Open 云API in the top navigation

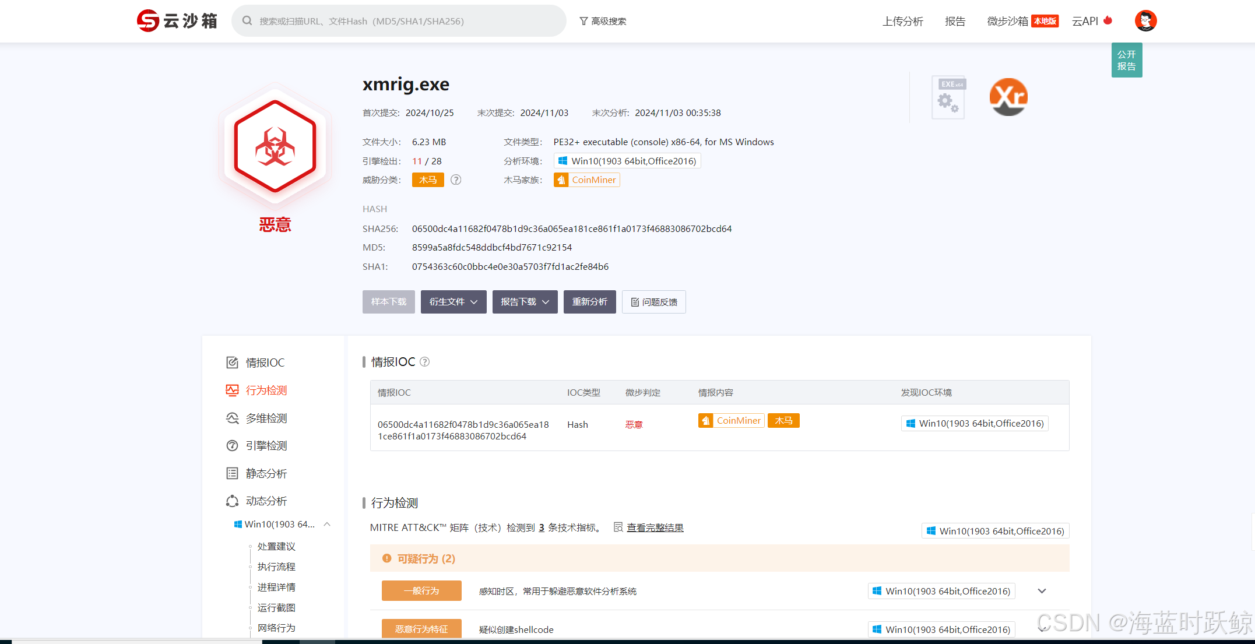(x=1085, y=22)
